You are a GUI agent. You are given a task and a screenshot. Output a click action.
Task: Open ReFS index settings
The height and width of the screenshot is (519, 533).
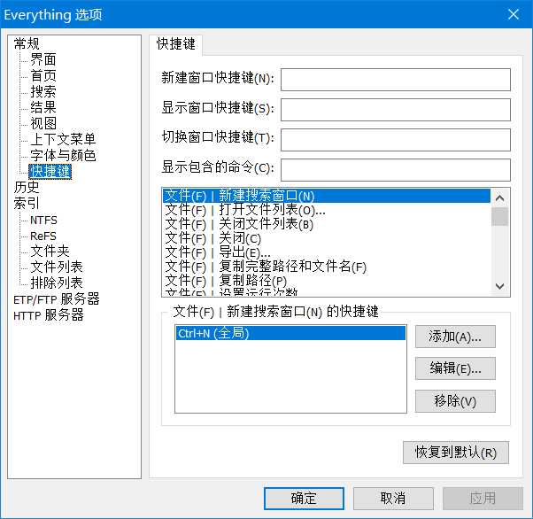click(43, 236)
